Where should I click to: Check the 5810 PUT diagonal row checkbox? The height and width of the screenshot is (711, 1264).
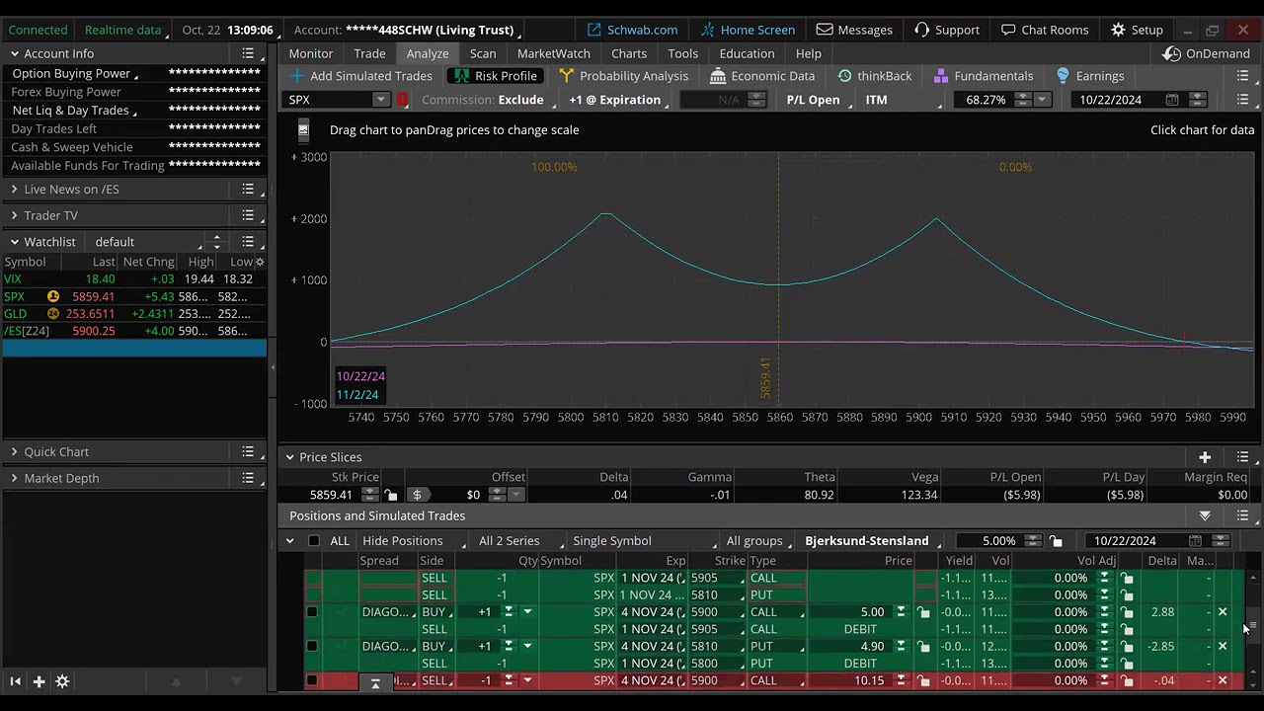pyautogui.click(x=312, y=646)
